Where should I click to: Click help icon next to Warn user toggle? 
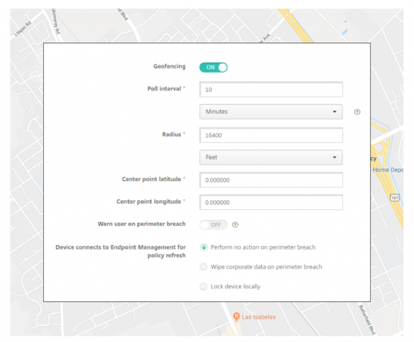[235, 225]
